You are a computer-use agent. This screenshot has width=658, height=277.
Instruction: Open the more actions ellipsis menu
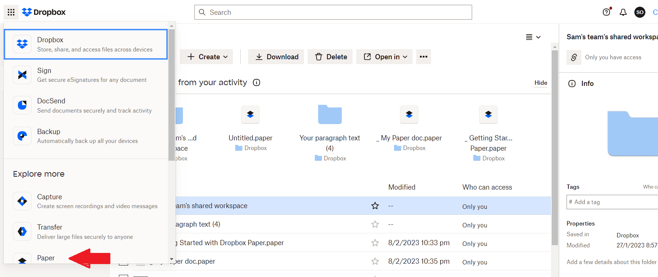(424, 57)
